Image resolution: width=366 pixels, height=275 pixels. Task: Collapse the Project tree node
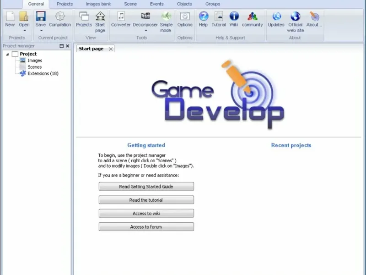pyautogui.click(x=7, y=54)
